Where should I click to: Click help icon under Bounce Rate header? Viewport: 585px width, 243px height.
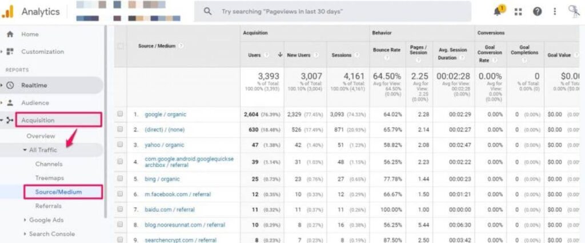tap(387, 58)
